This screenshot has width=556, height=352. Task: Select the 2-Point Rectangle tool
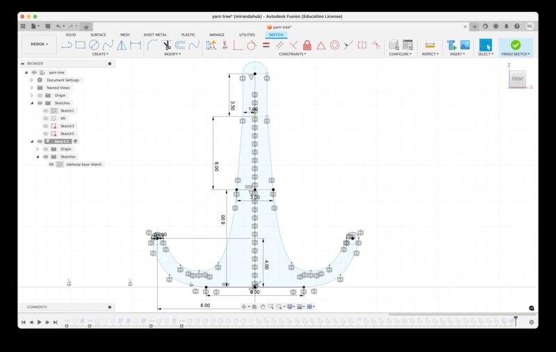[80, 45]
